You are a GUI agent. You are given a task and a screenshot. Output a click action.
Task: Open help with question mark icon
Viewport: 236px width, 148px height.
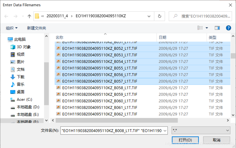coord(228,28)
